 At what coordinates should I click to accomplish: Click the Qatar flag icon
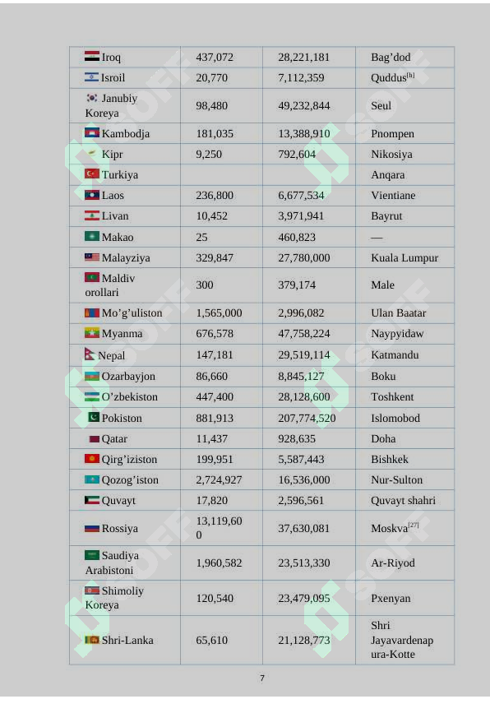tap(94, 439)
